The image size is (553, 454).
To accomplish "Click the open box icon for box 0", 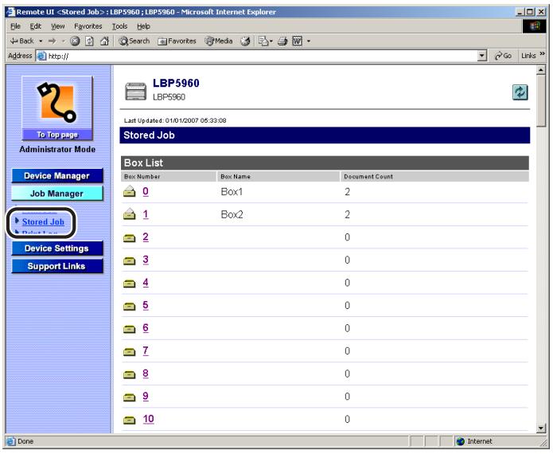I will click(x=130, y=191).
